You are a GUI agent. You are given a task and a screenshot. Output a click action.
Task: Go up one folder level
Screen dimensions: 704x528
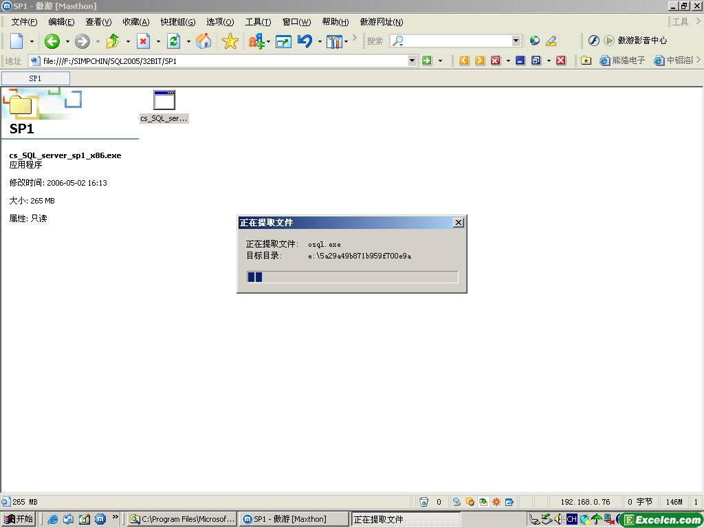click(x=113, y=41)
